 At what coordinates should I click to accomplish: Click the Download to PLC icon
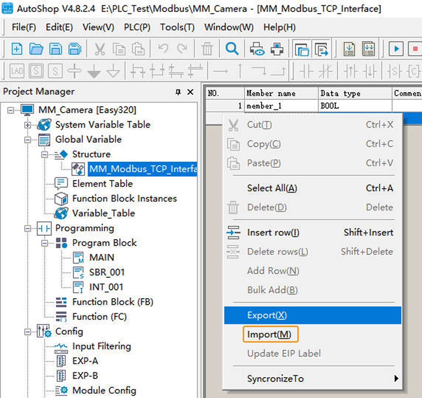(349, 49)
